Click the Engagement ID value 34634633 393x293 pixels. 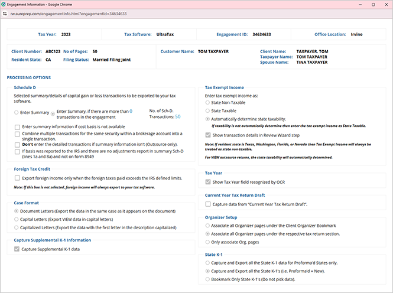tap(262, 35)
